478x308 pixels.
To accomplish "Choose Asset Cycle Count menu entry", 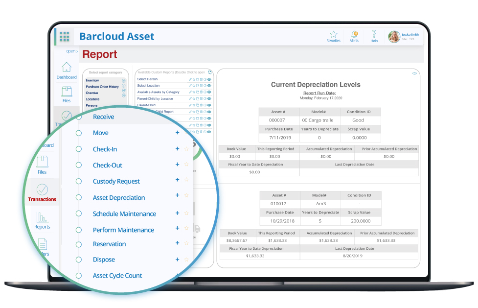I will coord(117,276).
